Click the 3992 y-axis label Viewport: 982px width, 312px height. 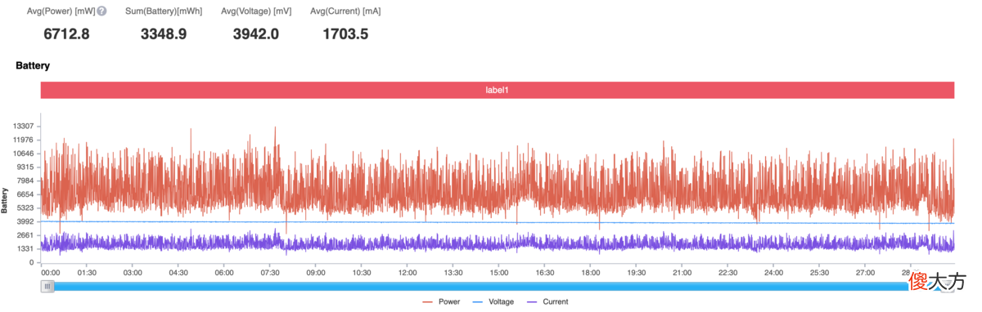pyautogui.click(x=25, y=221)
